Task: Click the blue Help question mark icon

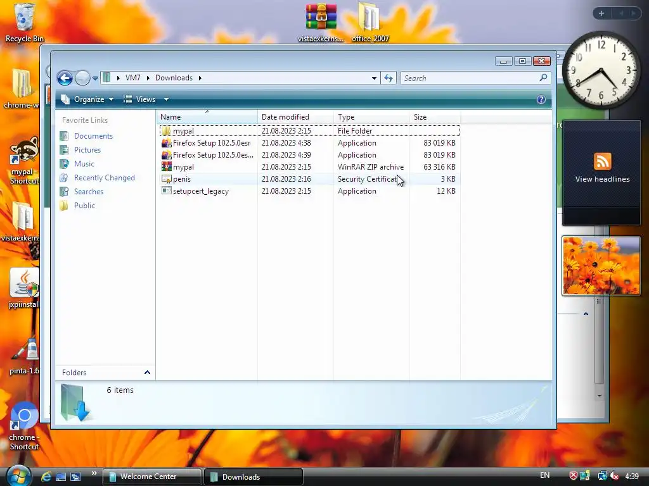Action: pyautogui.click(x=541, y=99)
